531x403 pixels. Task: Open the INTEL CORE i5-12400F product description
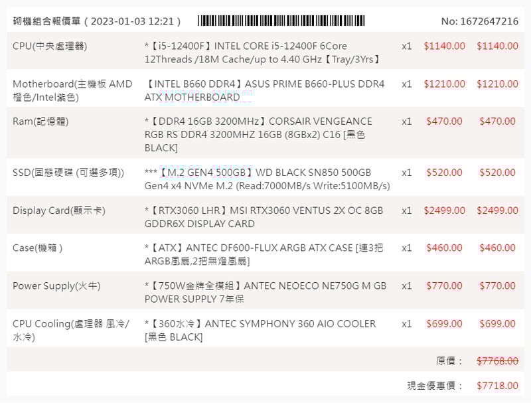264,52
